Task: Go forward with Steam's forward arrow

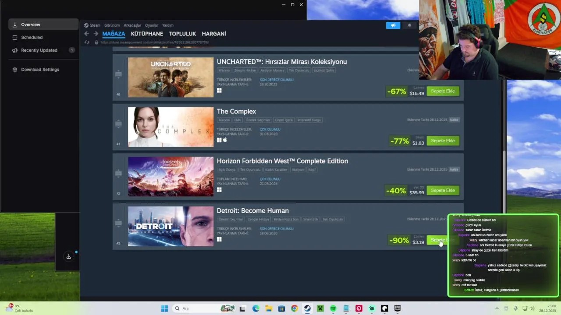Action: point(96,34)
